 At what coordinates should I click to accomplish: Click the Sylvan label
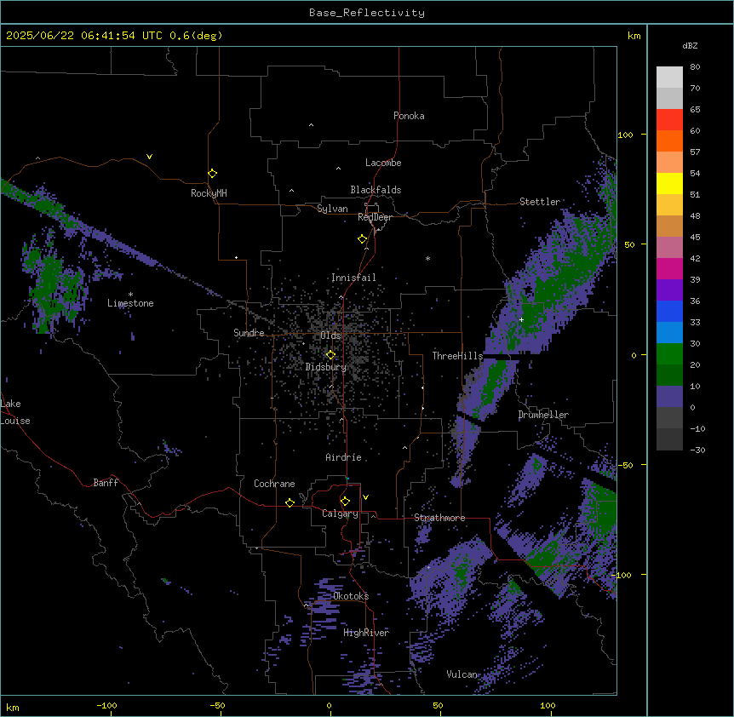(x=332, y=209)
